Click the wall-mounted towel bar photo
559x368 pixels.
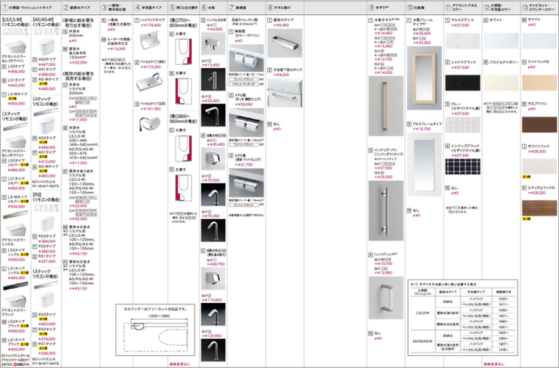284,43
